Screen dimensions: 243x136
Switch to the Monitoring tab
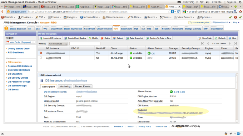point(65,87)
